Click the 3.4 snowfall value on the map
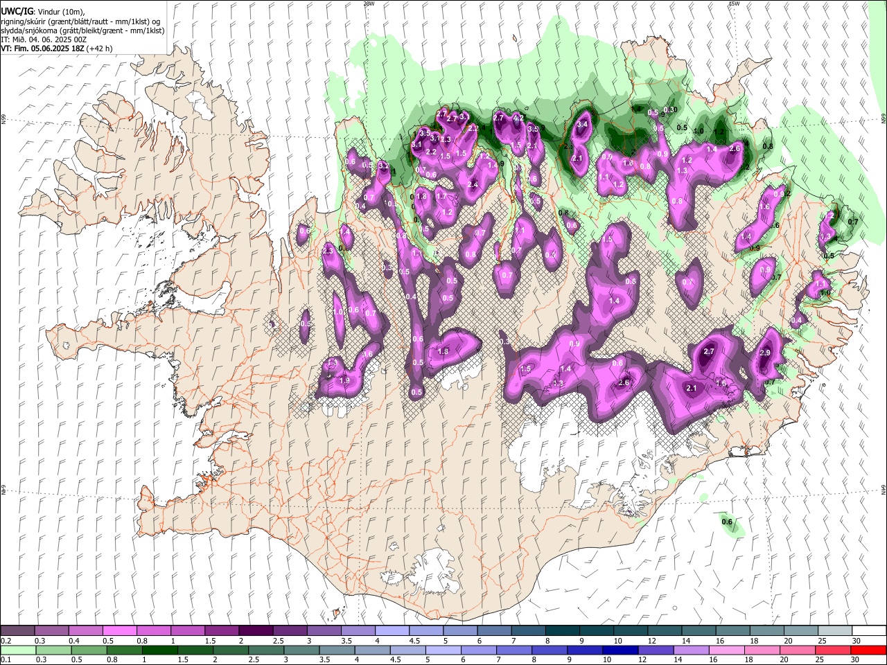This screenshot has height=665, width=887. point(582,125)
